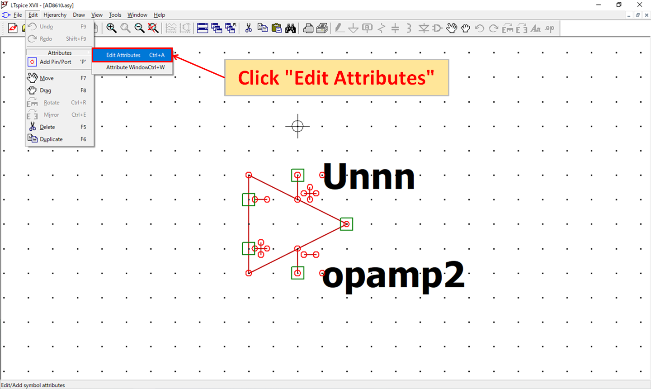Open the Find dialog with binoculars icon
This screenshot has width=651, height=389.
[x=291, y=28]
